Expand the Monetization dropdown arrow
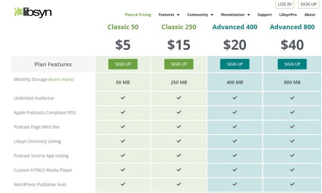Viewport: 322px width, 193px height. (248, 15)
